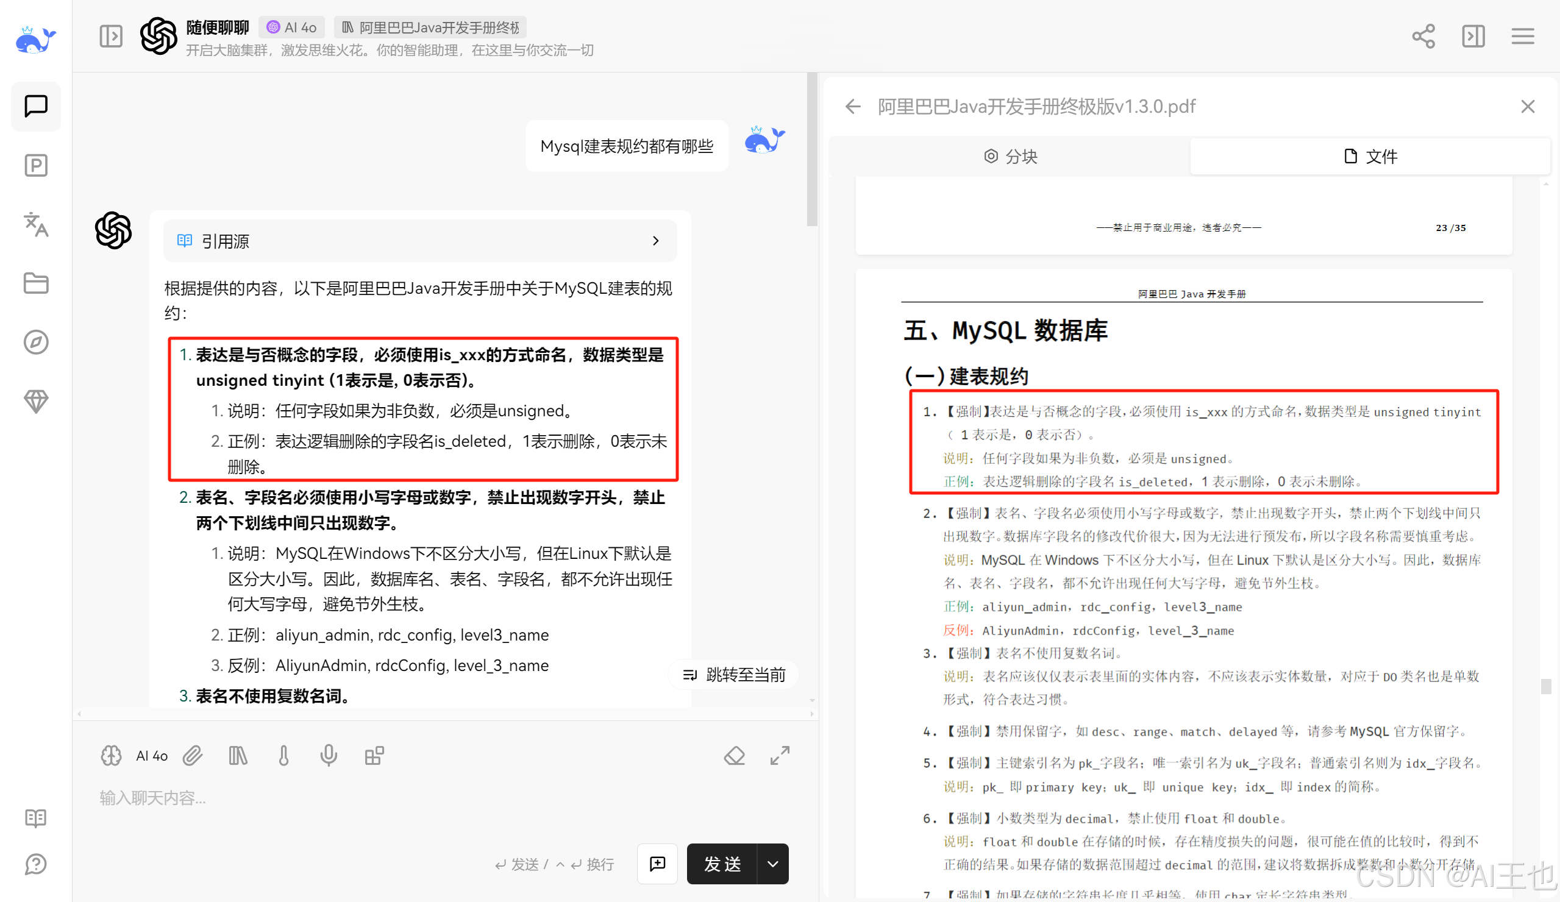
Task: Open the book documentation icon in the sidebar
Action: point(36,818)
